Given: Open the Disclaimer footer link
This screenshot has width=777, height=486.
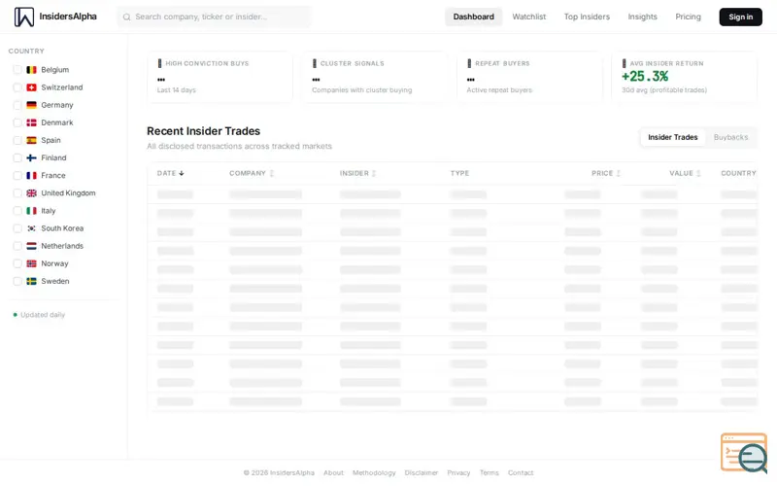Looking at the screenshot, I should 422,472.
